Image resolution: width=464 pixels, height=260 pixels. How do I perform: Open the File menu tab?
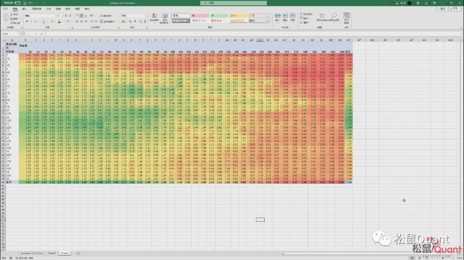pos(5,9)
